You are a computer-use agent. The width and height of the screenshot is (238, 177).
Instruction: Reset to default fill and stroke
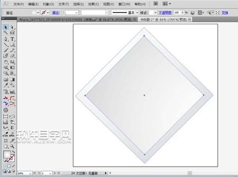(5, 160)
